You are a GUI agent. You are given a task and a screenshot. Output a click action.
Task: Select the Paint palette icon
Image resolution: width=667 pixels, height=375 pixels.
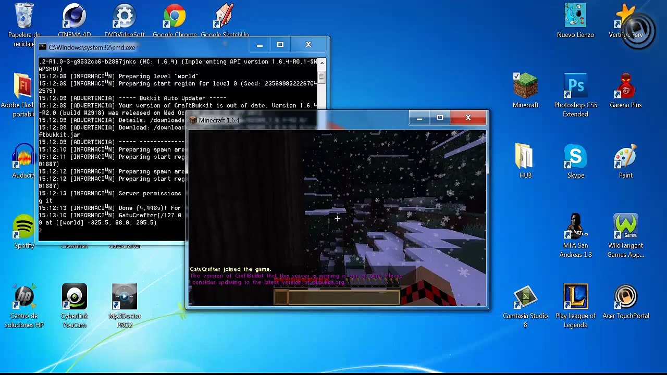(625, 156)
